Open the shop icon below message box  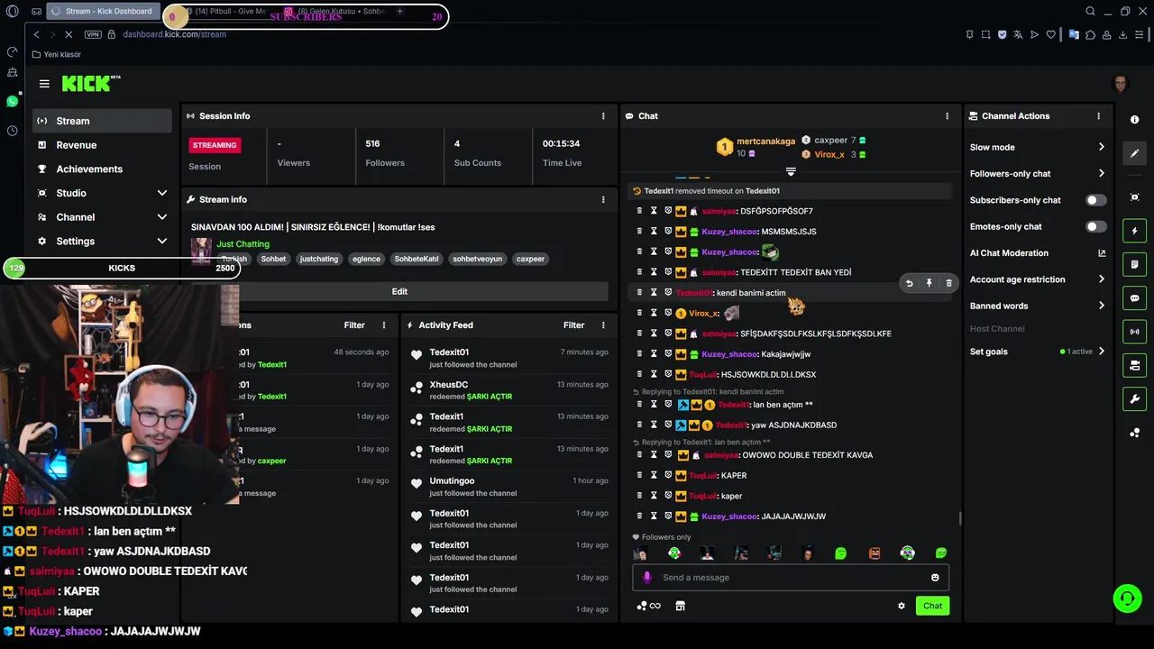pyautogui.click(x=680, y=606)
